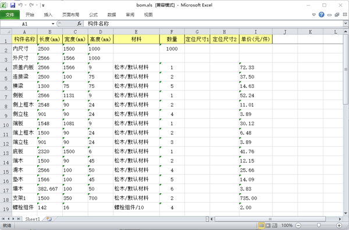Open the Name Box dropdown arrow
Screen dimensions: 349x230
pyautogui.click(x=53, y=24)
